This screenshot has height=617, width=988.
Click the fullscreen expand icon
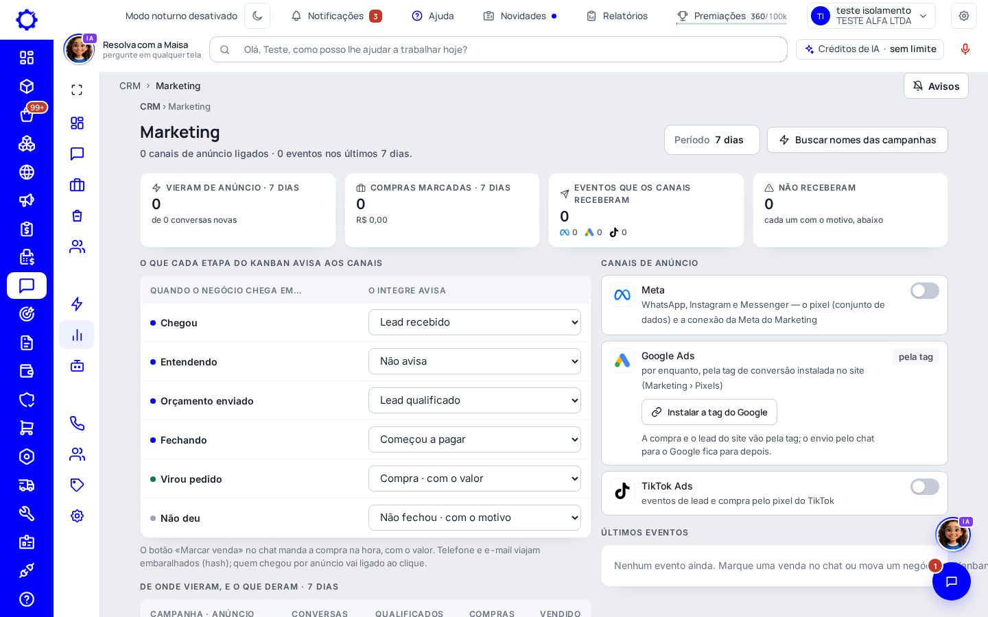(77, 90)
